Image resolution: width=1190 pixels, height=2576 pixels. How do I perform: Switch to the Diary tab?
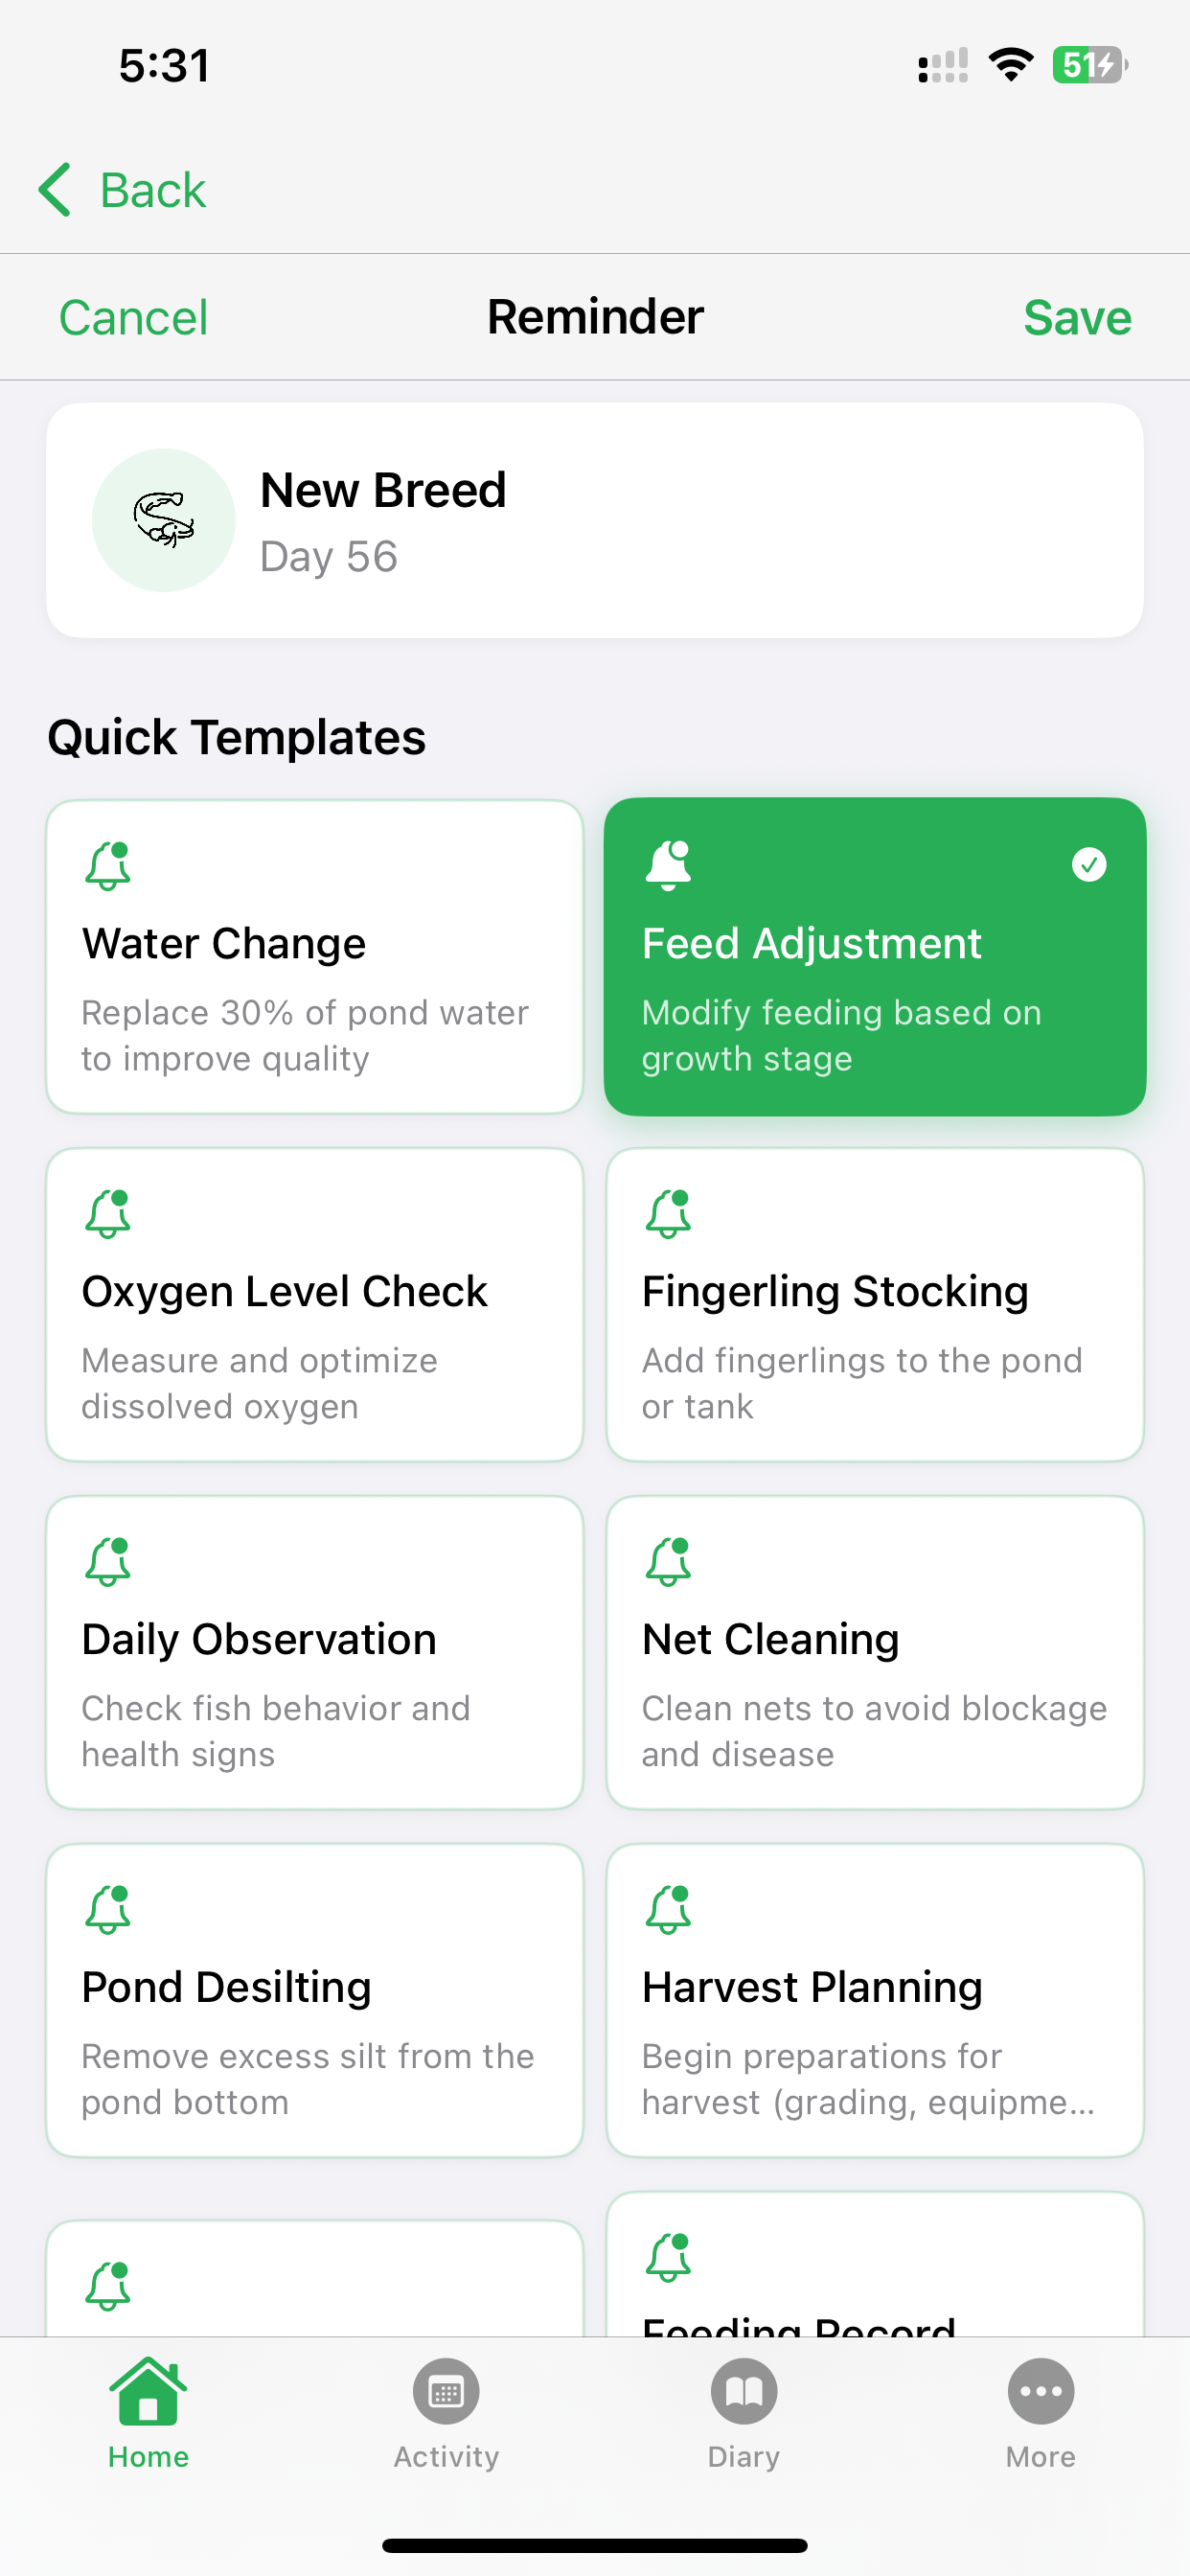point(743,2412)
